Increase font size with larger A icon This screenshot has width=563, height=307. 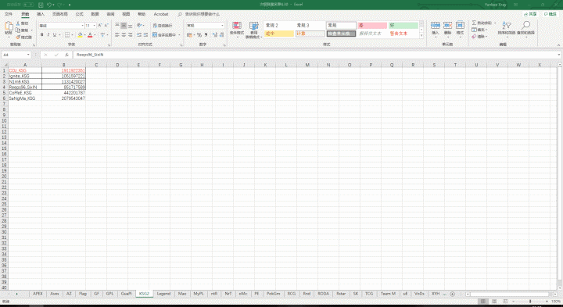coord(100,26)
